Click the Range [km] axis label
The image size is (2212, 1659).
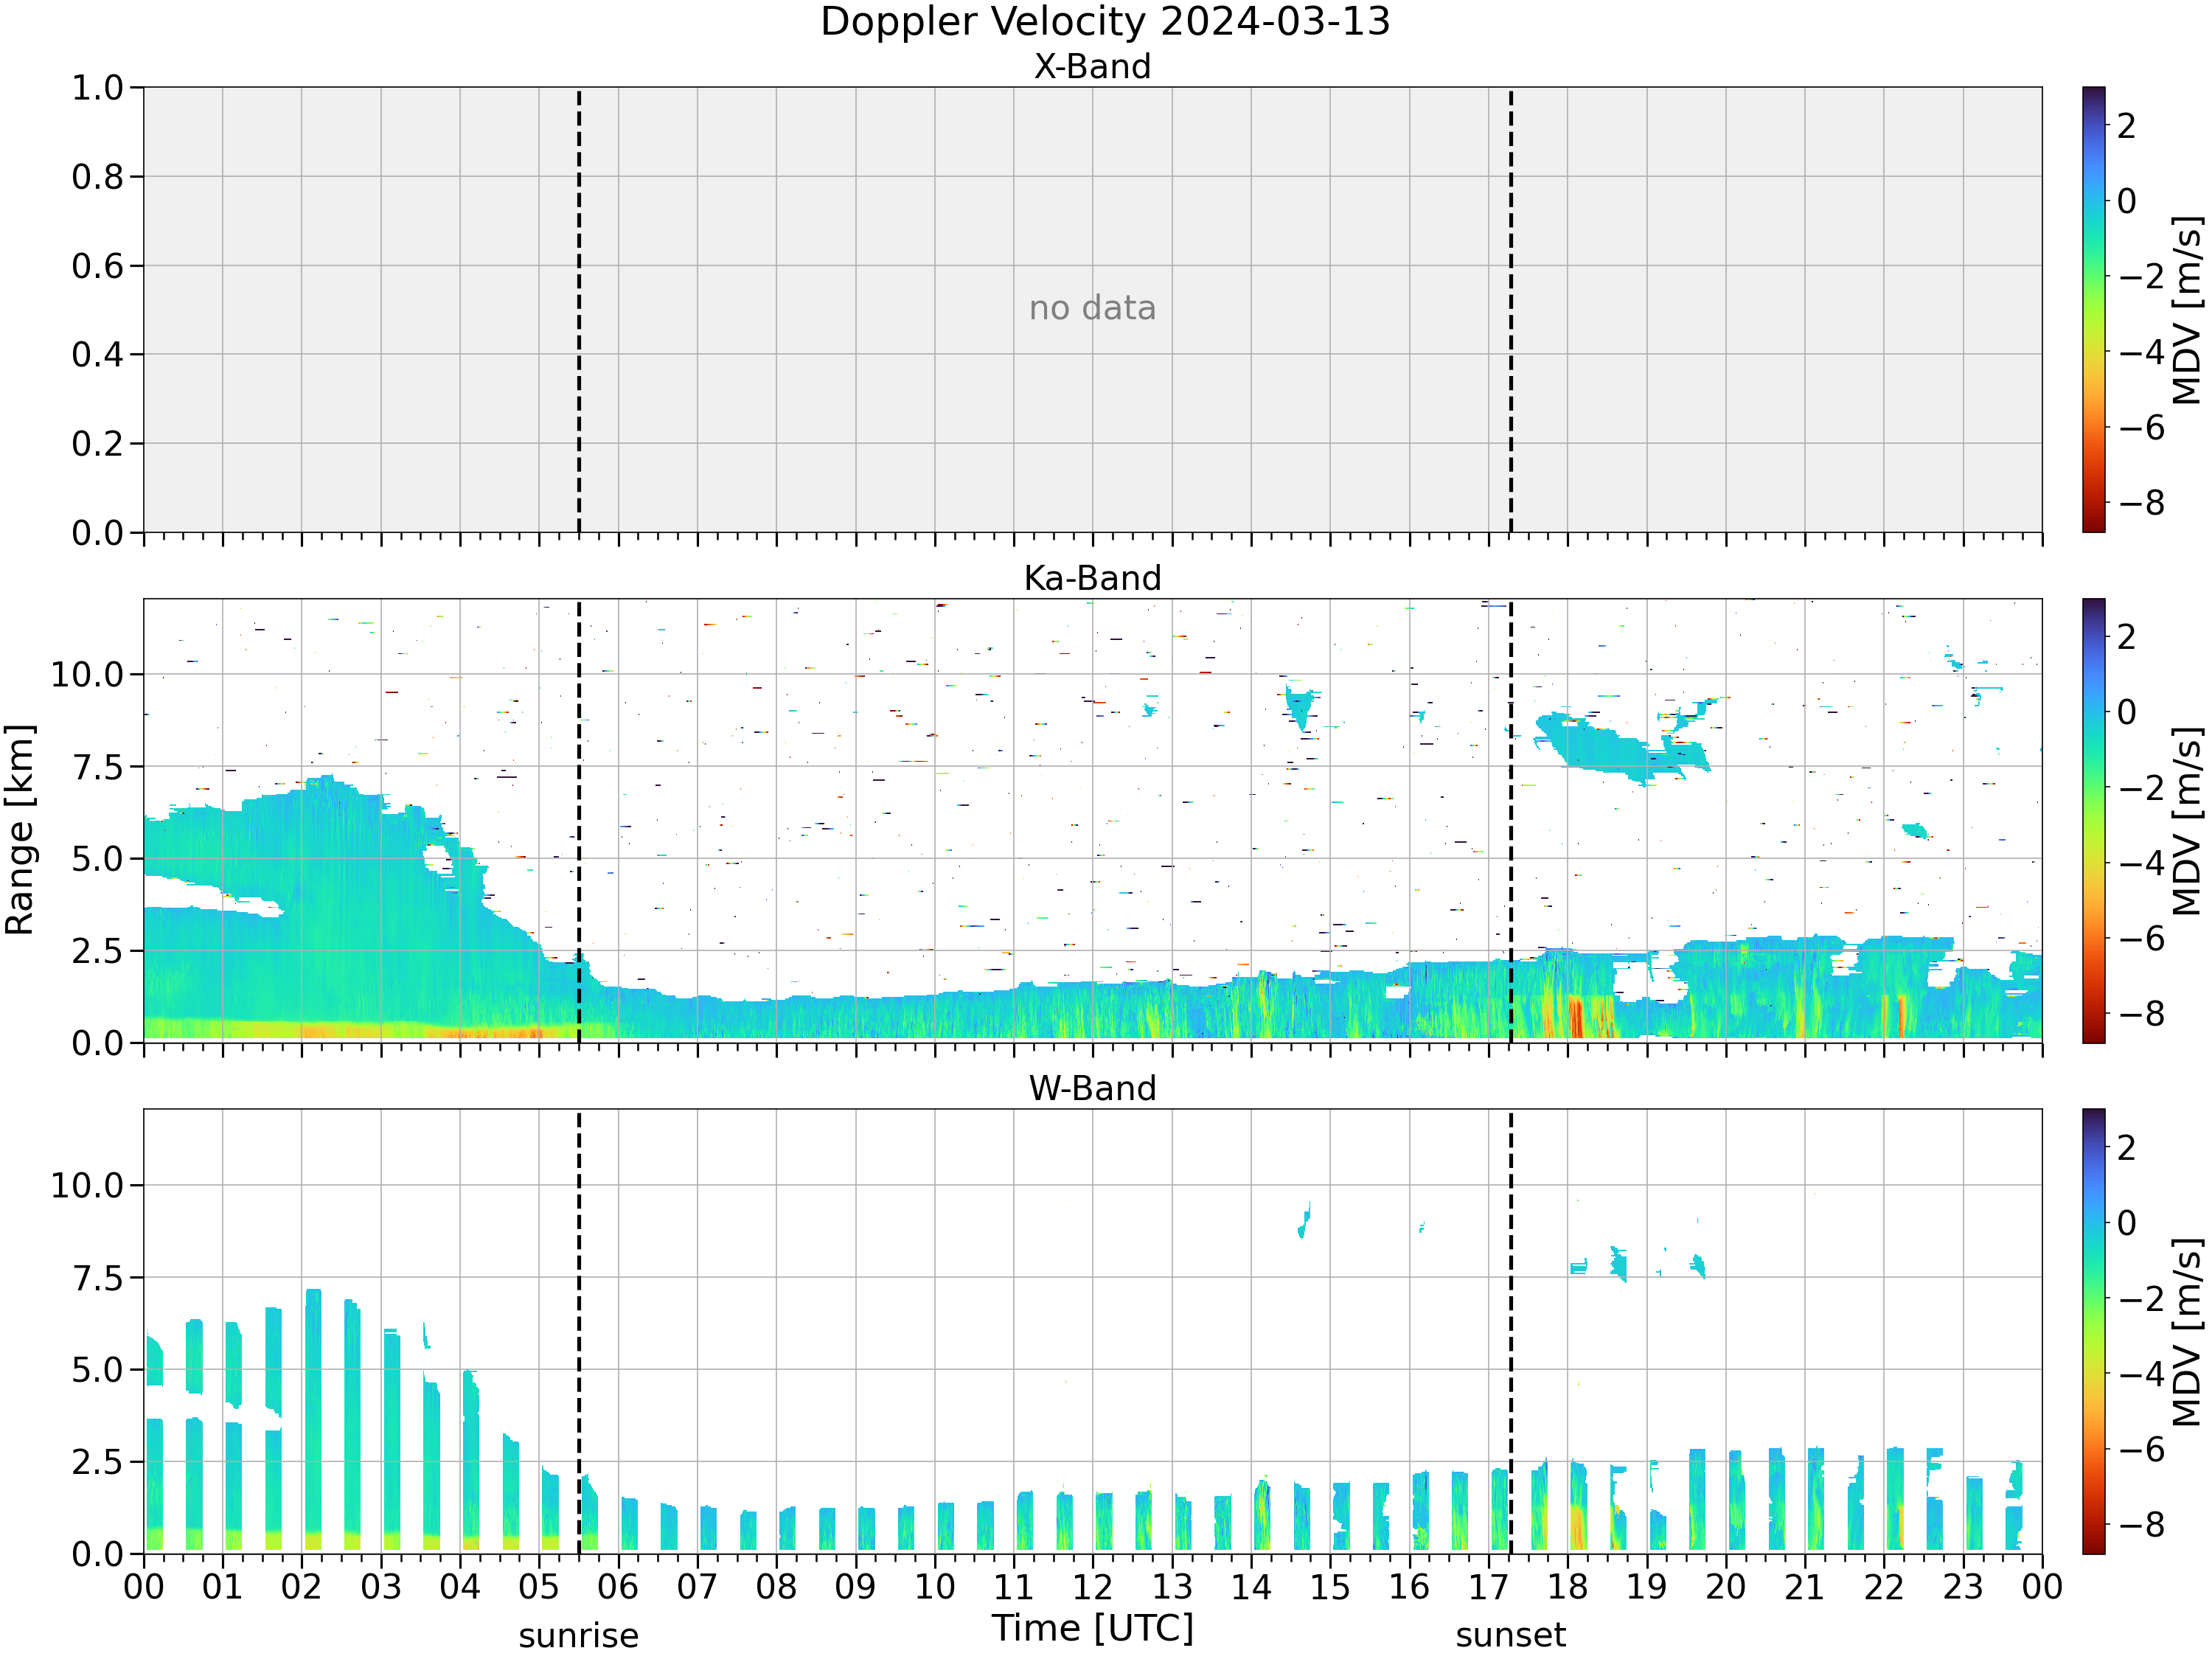coord(19,830)
